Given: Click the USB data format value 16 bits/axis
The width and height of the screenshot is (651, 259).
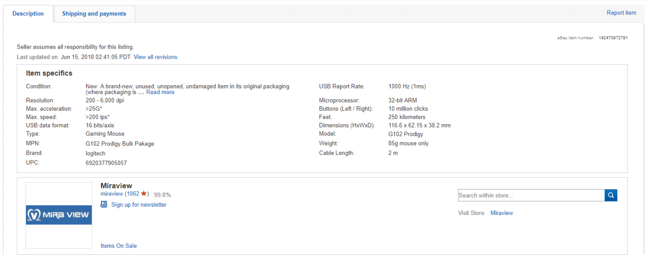Looking at the screenshot, I should 100,126.
